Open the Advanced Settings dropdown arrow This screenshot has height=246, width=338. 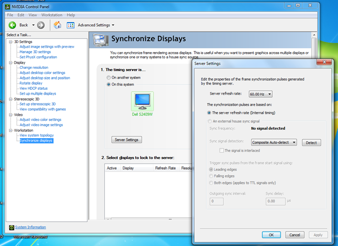113,25
